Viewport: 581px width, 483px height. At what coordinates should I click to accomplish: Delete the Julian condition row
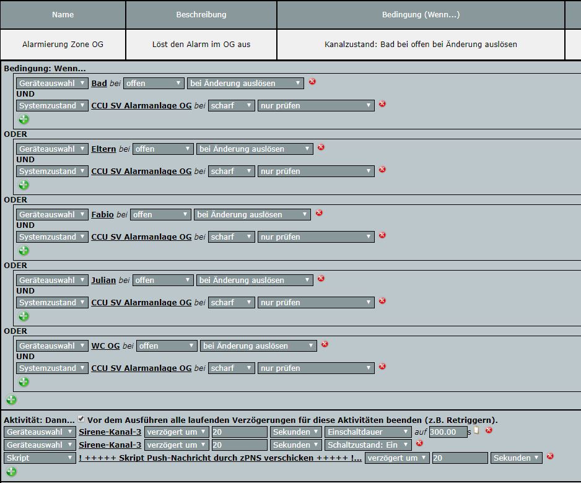[321, 278]
